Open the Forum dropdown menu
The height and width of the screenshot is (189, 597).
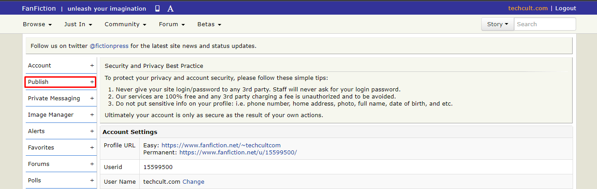172,24
